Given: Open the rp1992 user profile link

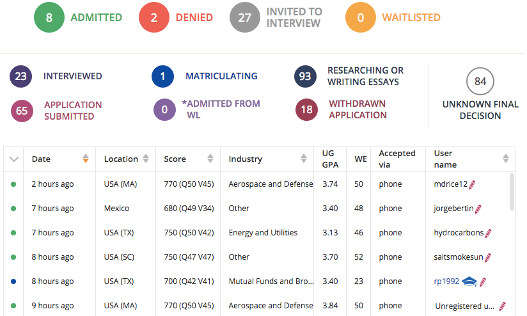Looking at the screenshot, I should point(446,281).
